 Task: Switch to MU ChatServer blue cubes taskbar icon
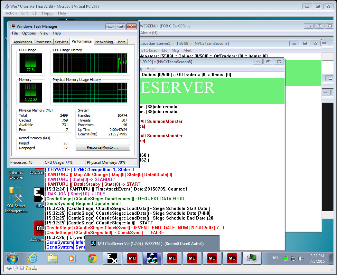pyautogui.click(x=152, y=259)
